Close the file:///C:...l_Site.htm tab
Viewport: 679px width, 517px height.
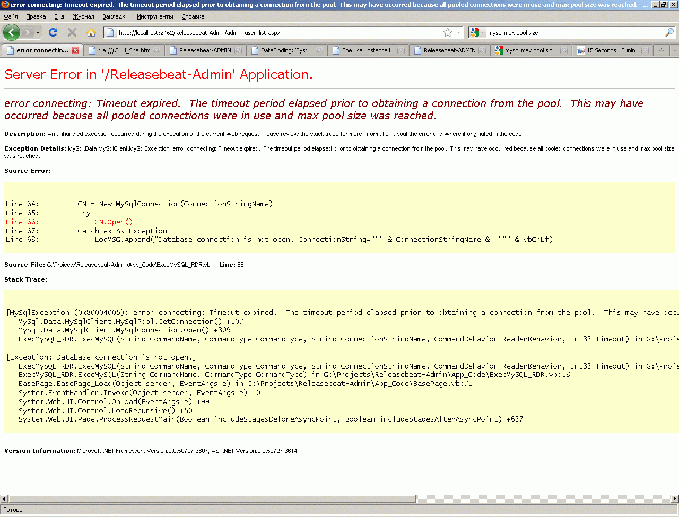[156, 50]
